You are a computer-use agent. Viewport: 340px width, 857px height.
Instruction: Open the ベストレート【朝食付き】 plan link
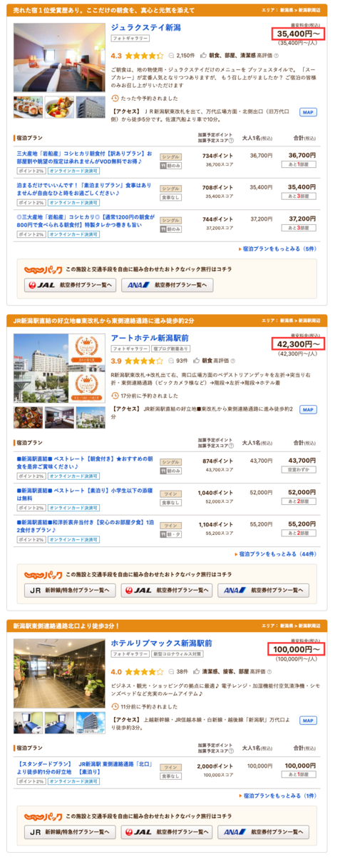tap(84, 463)
